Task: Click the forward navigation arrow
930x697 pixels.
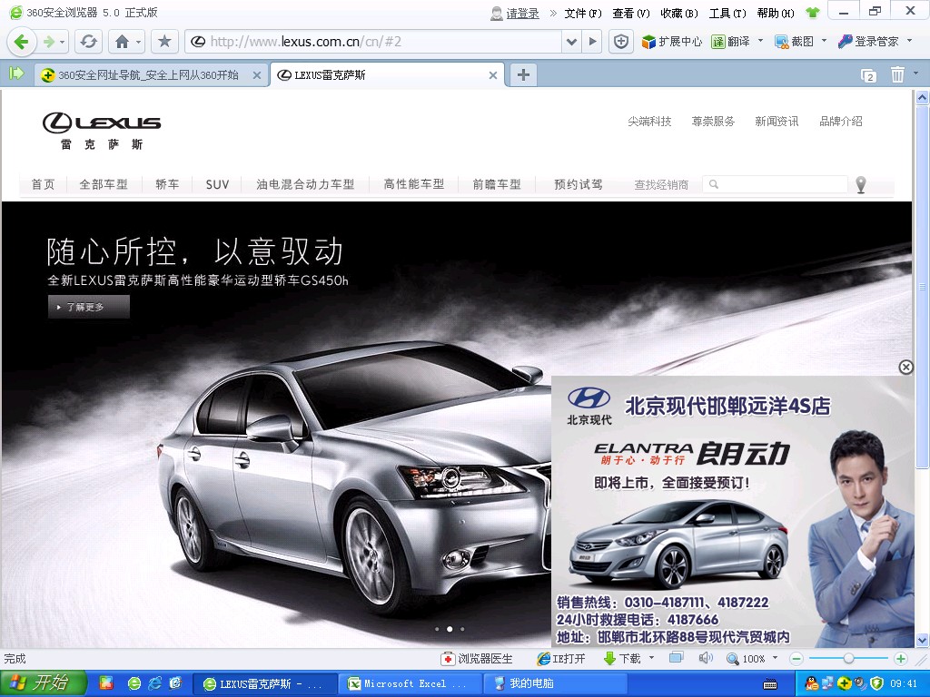Action: 49,42
